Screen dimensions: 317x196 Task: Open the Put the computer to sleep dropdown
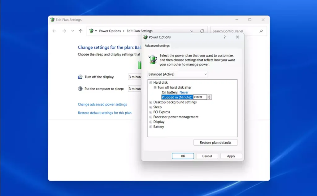pyautogui.click(x=135, y=89)
